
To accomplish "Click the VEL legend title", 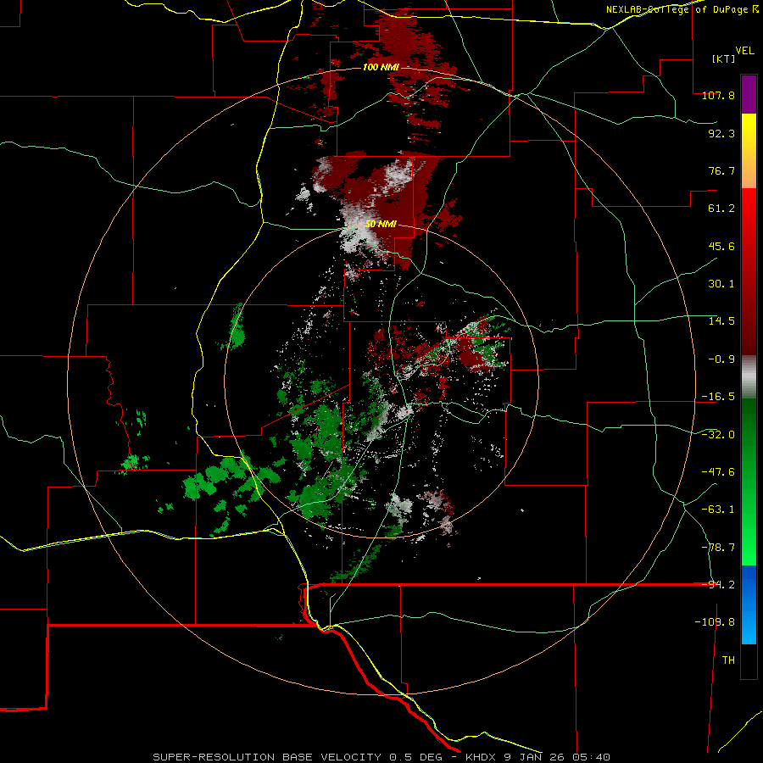I will pyautogui.click(x=744, y=51).
